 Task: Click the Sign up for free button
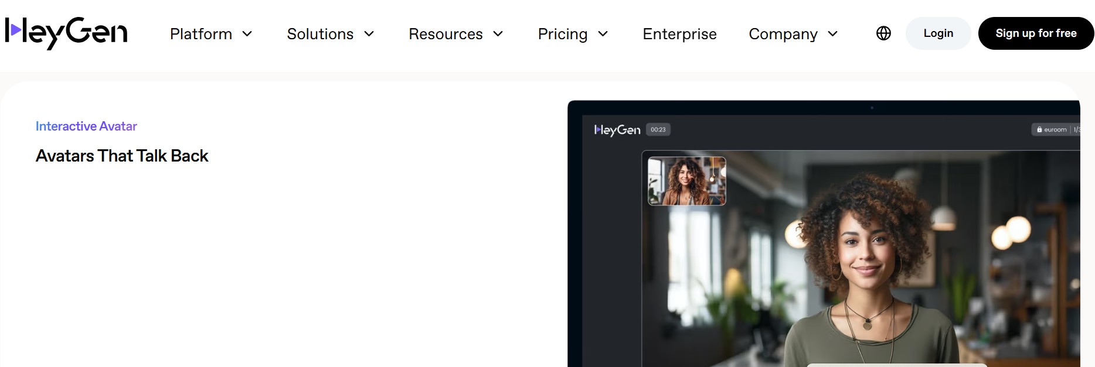(x=1036, y=33)
